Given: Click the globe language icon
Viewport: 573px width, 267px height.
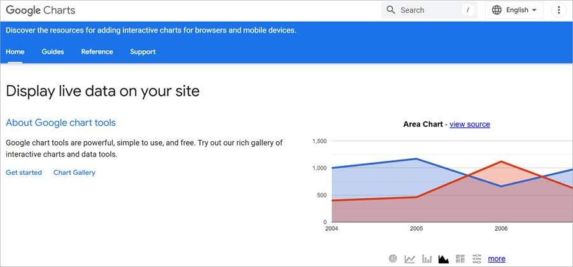Looking at the screenshot, I should click(497, 10).
